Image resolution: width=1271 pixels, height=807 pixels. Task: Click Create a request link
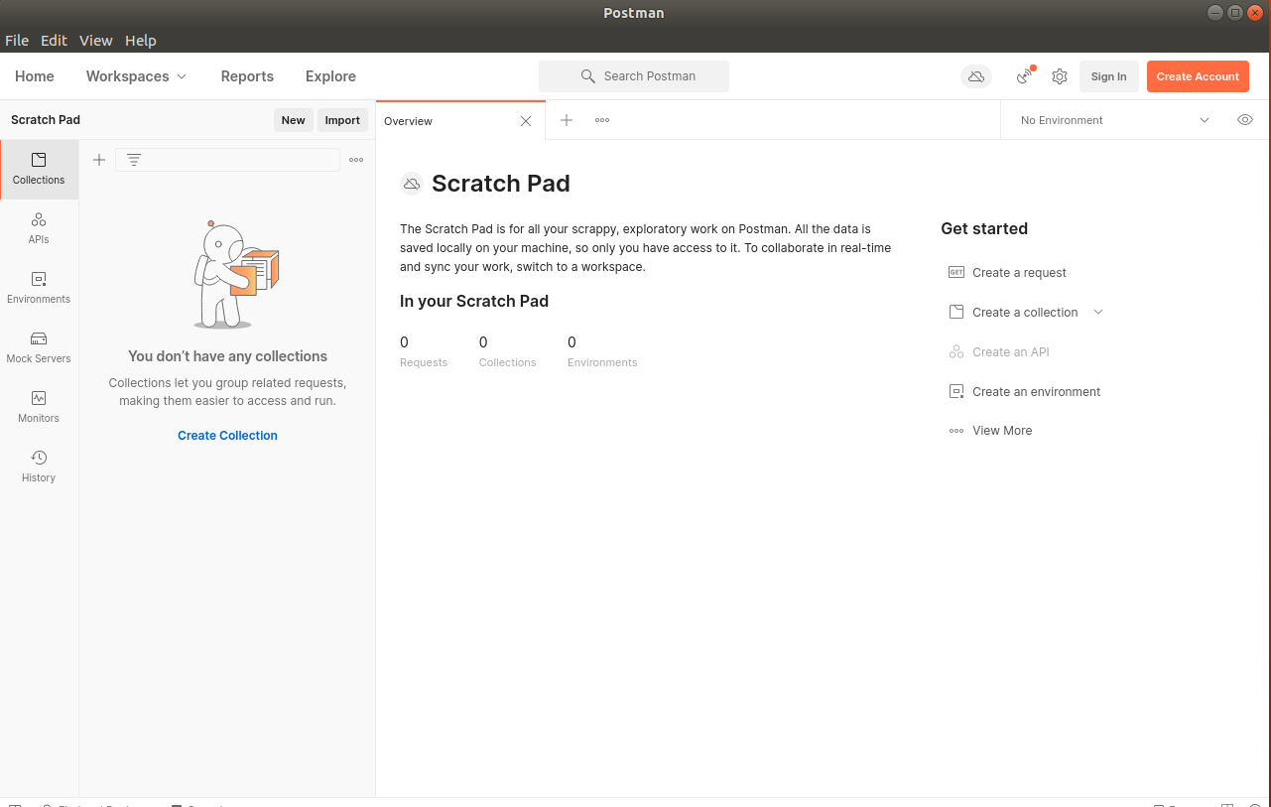click(1019, 272)
